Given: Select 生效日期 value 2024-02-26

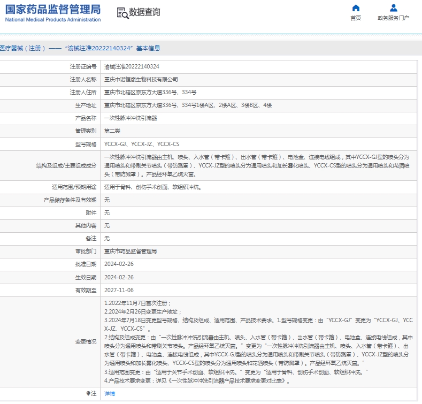Looking at the screenshot, I should click(119, 277).
